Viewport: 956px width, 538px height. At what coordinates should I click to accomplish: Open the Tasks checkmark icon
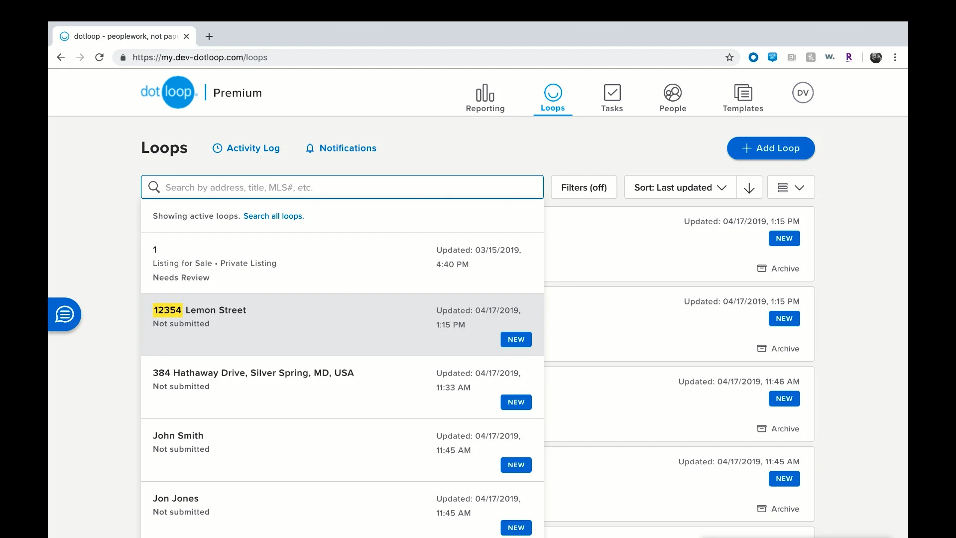(611, 93)
